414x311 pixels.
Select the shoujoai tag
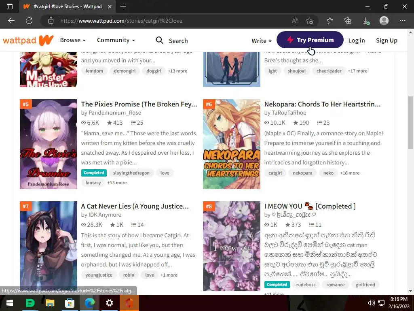(296, 71)
